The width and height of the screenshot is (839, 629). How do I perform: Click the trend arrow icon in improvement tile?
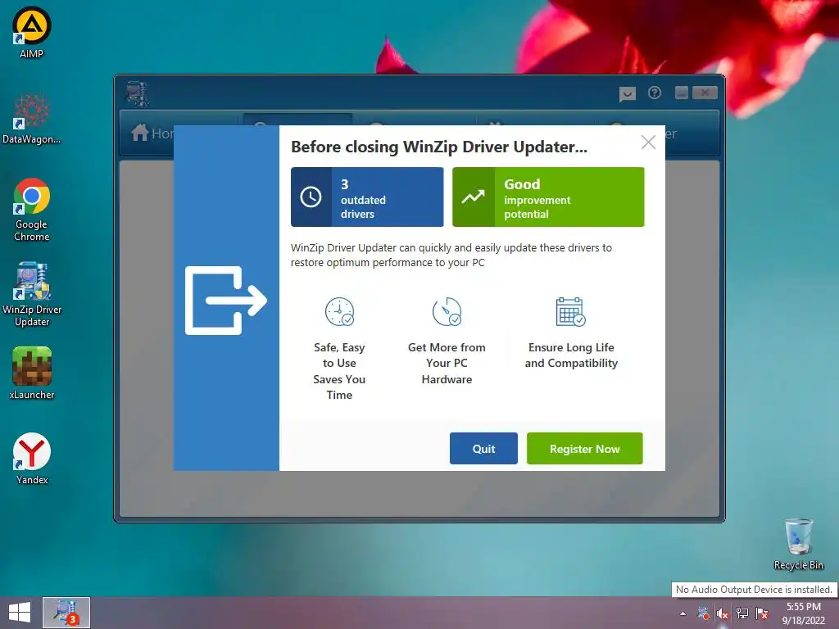[x=473, y=197]
